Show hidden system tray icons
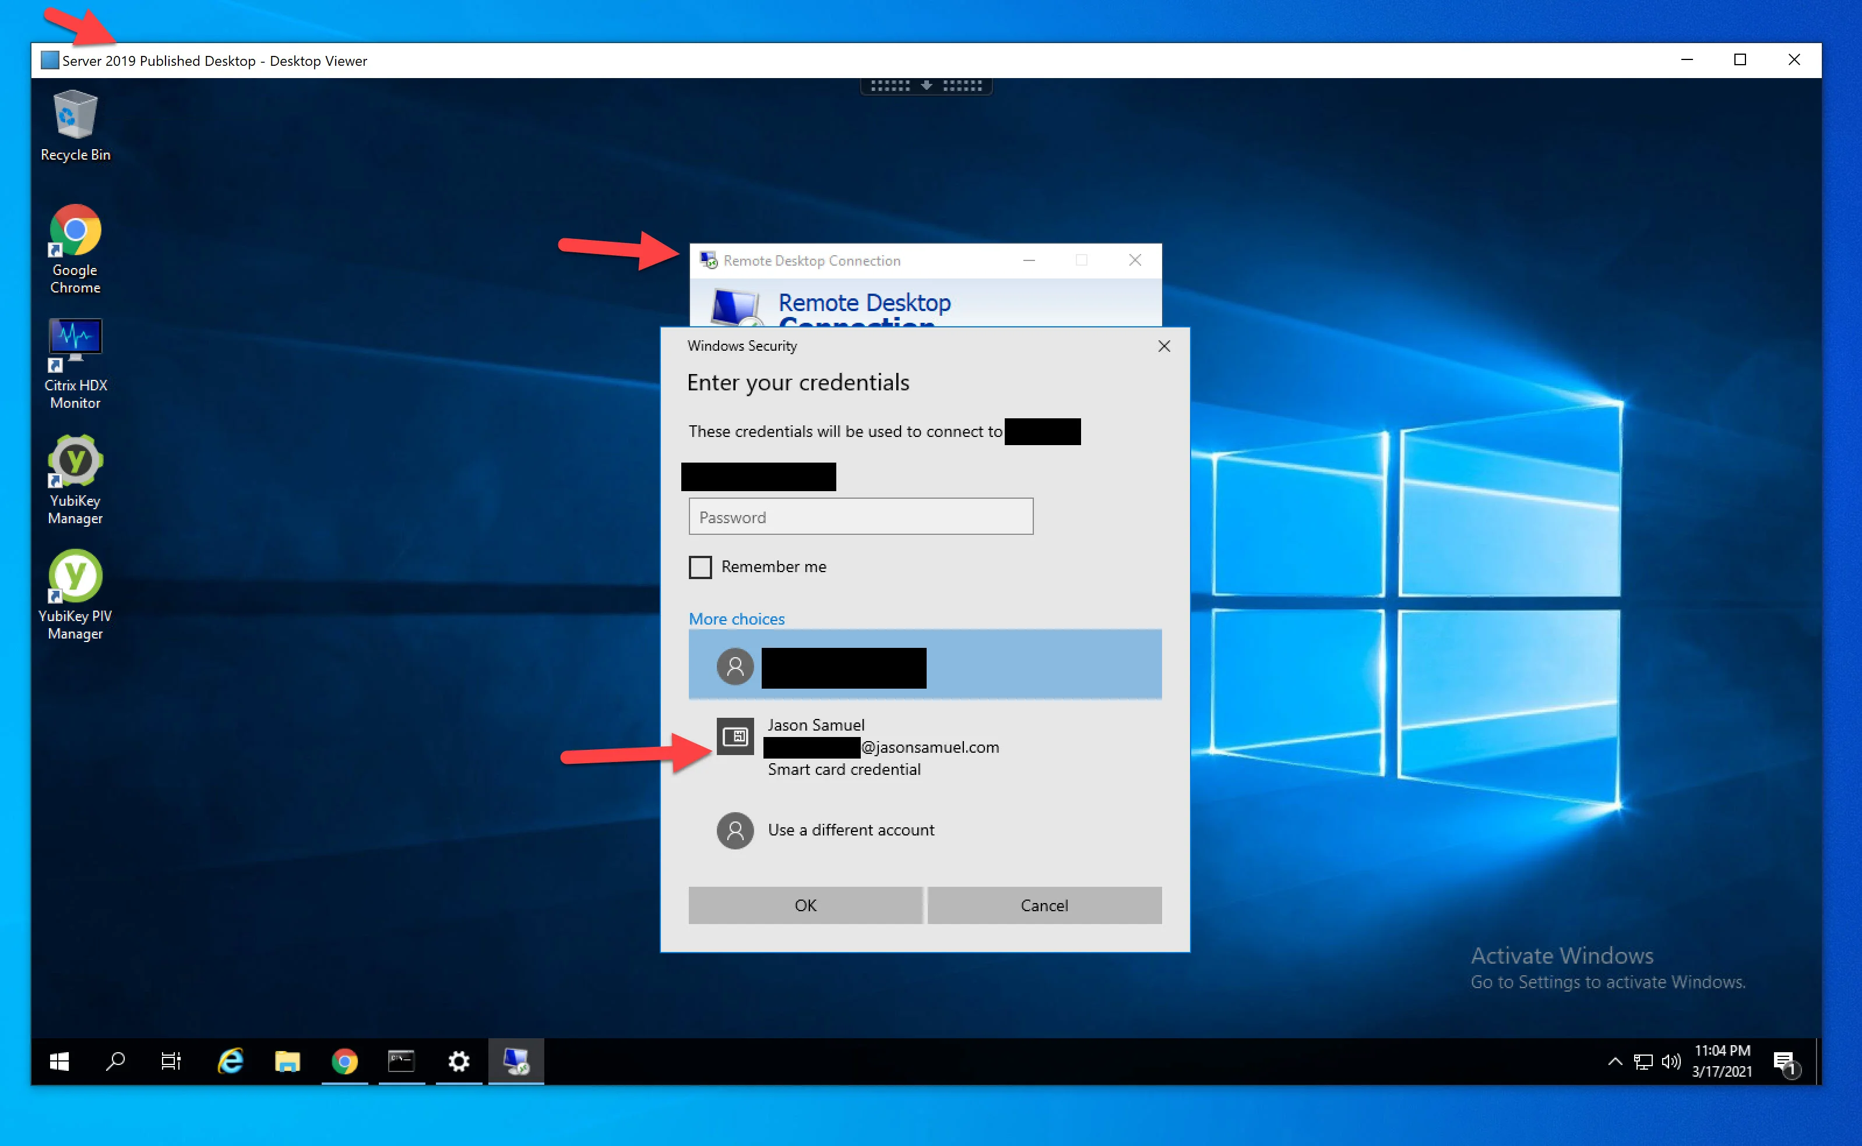Image resolution: width=1862 pixels, height=1146 pixels. point(1615,1061)
